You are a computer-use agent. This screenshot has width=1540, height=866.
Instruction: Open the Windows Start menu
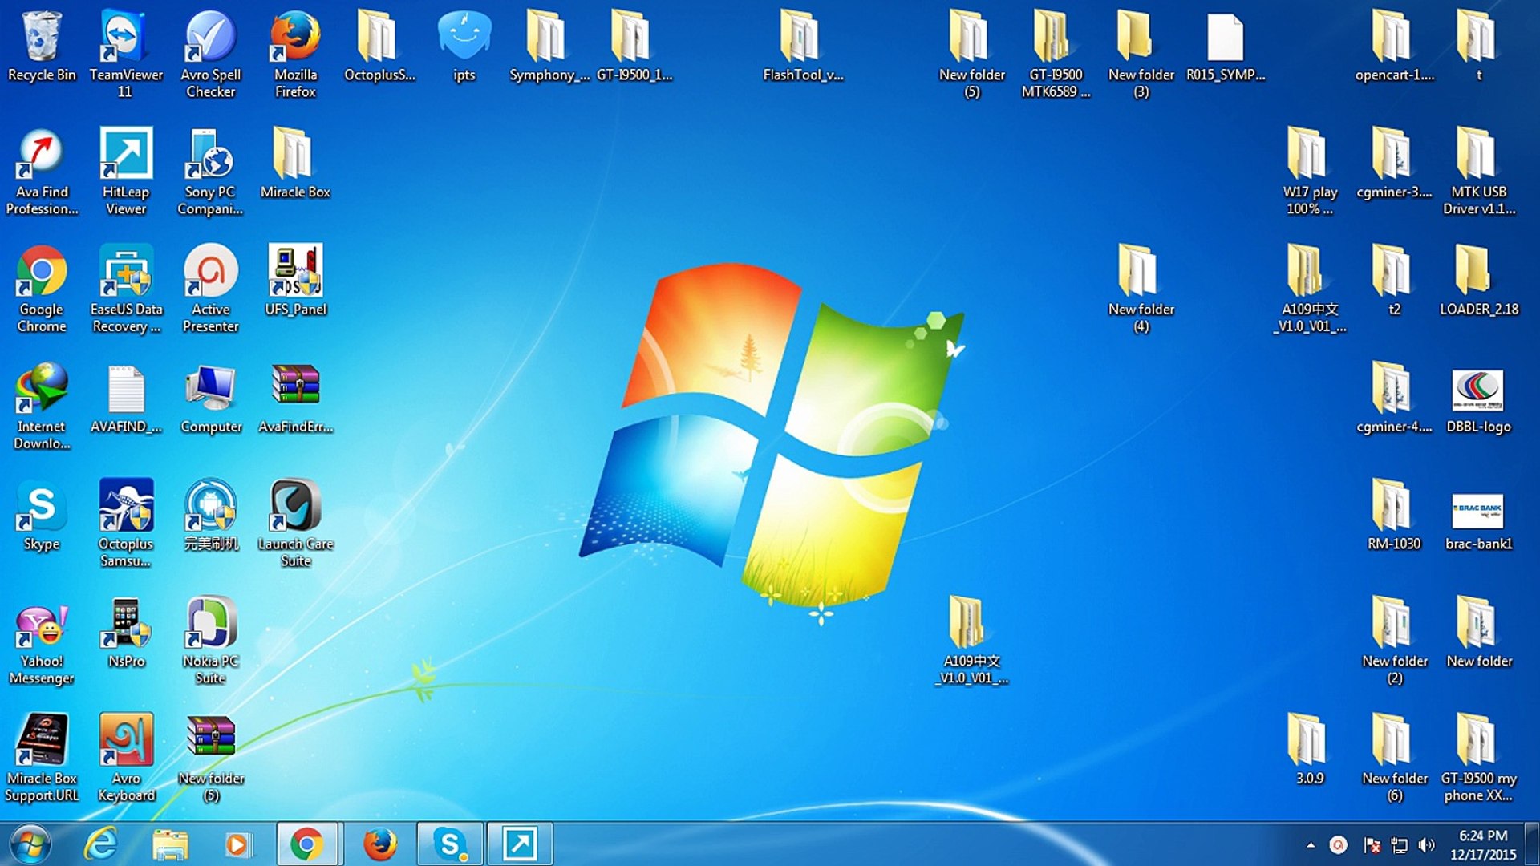30,844
